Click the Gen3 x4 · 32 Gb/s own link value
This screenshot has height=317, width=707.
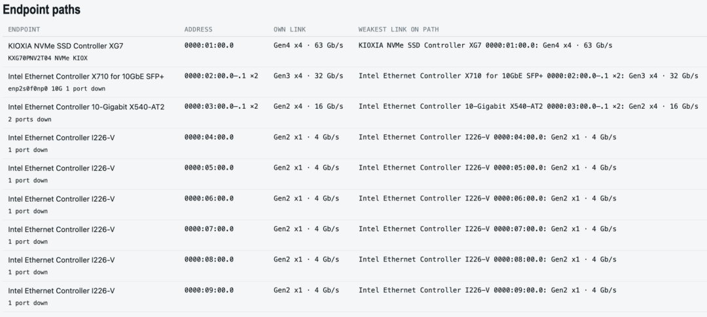pos(308,76)
